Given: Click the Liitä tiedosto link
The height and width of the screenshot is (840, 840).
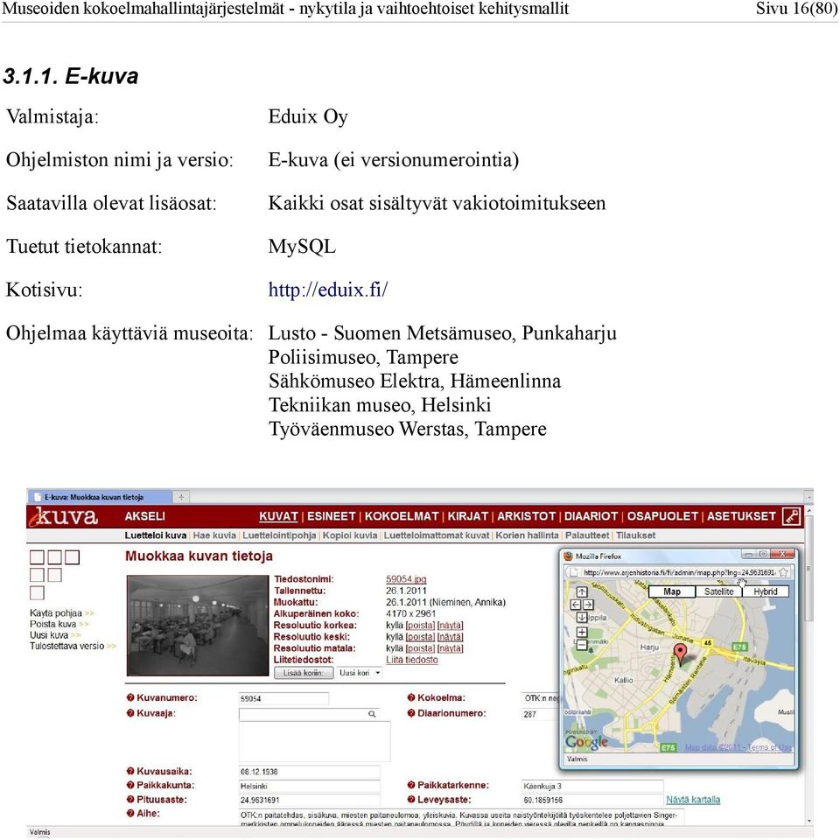Looking at the screenshot, I should pos(411,660).
